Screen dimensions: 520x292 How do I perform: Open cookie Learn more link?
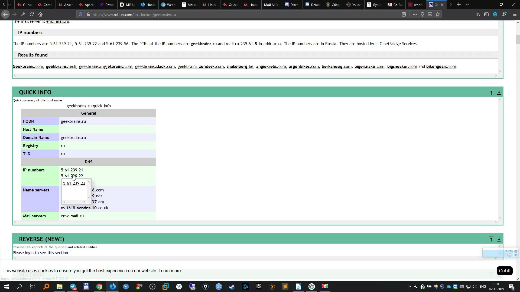click(170, 271)
